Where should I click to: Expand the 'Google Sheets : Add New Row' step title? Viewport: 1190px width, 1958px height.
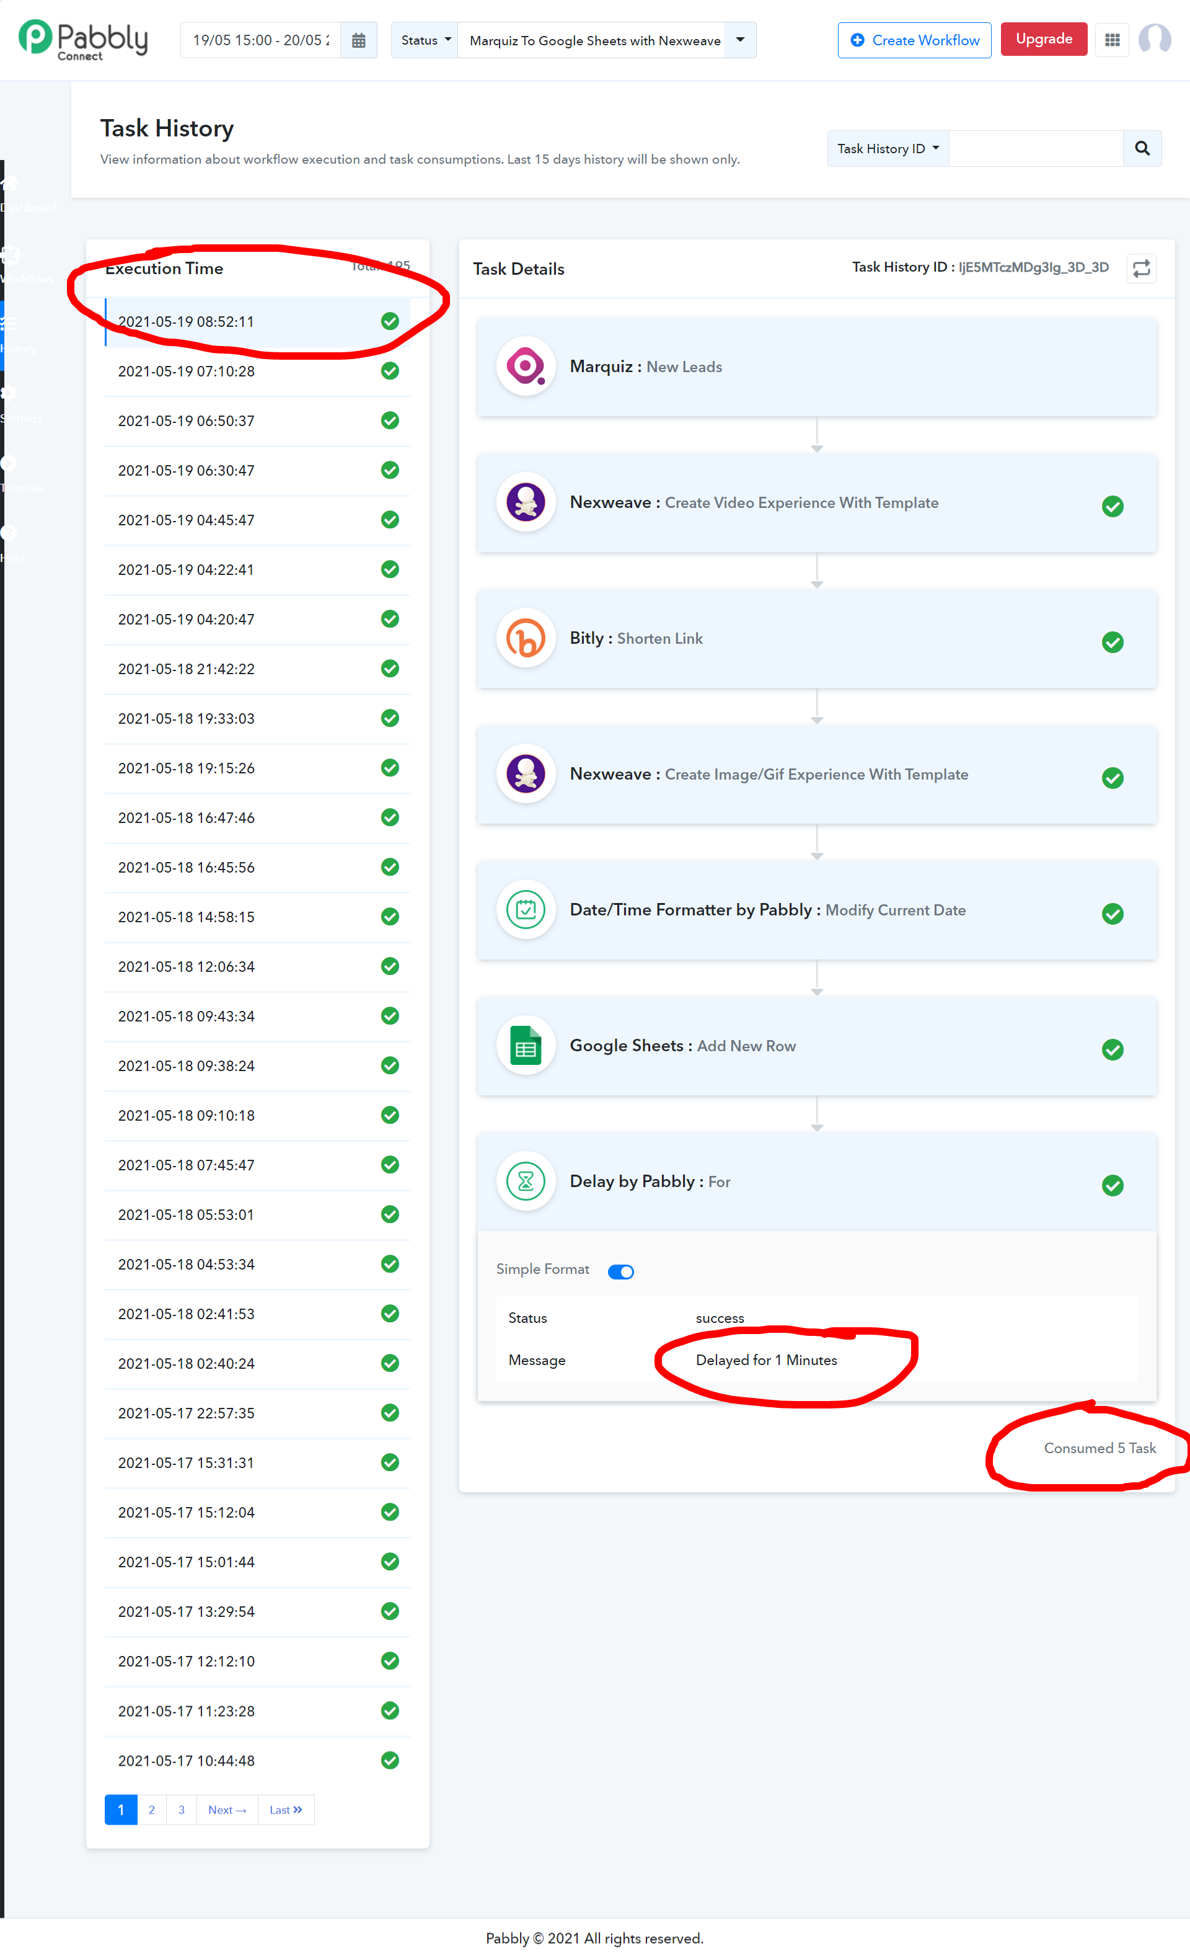pyautogui.click(x=683, y=1046)
